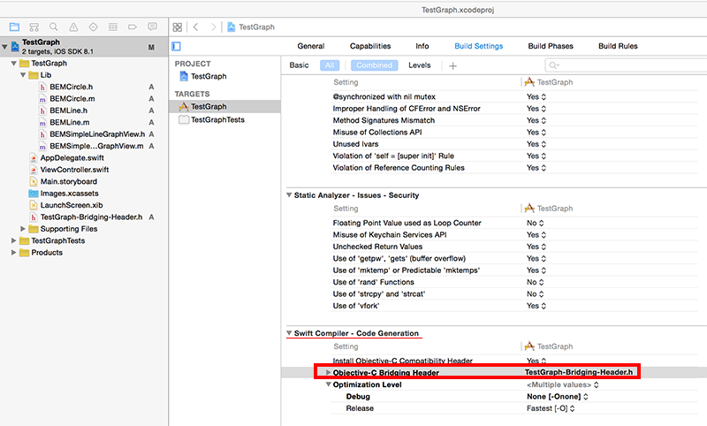Expand the TestGraphTests folder
707x426 pixels.
(x=14, y=240)
